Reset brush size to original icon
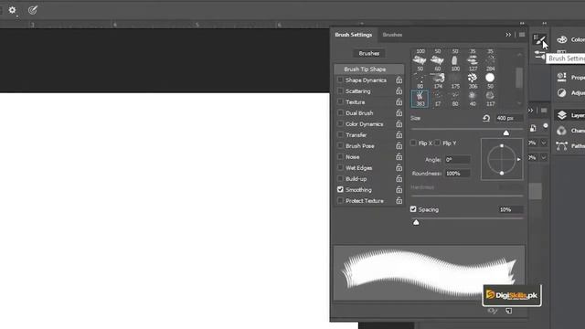 click(486, 118)
